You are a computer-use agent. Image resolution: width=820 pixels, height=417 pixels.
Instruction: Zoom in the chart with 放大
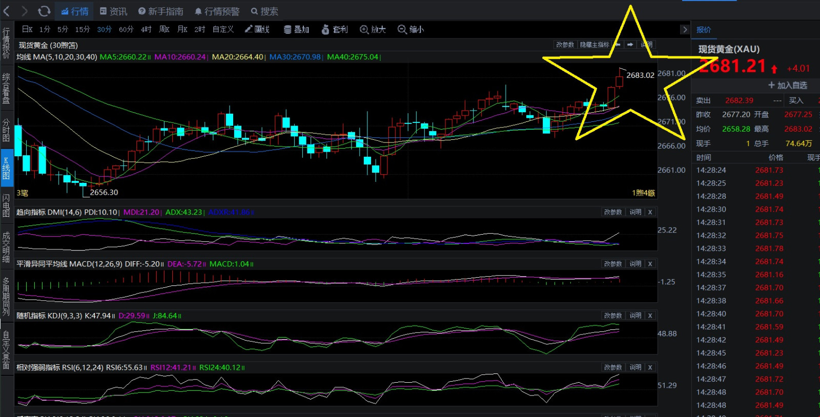pos(373,29)
